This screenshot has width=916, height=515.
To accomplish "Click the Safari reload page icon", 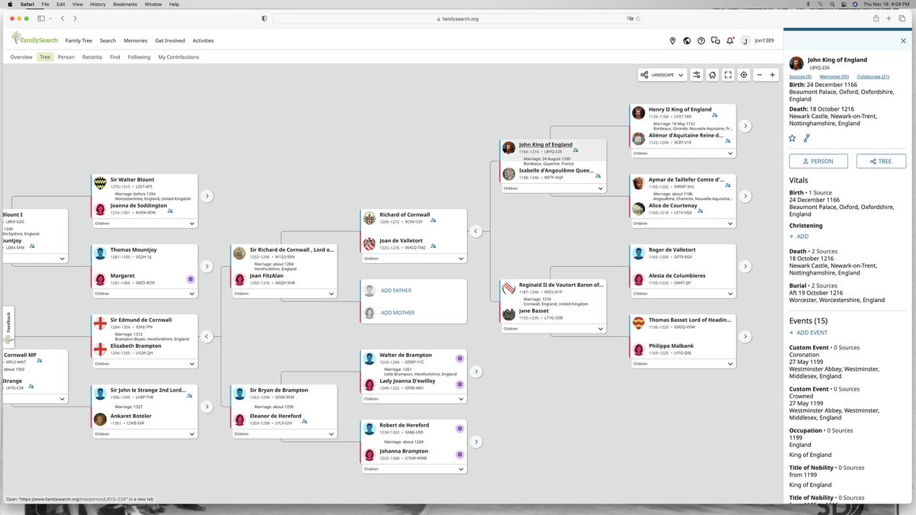I will click(x=638, y=18).
